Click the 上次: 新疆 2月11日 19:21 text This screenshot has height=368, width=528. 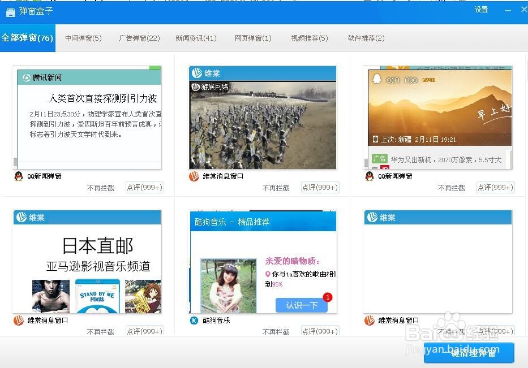tap(418, 140)
